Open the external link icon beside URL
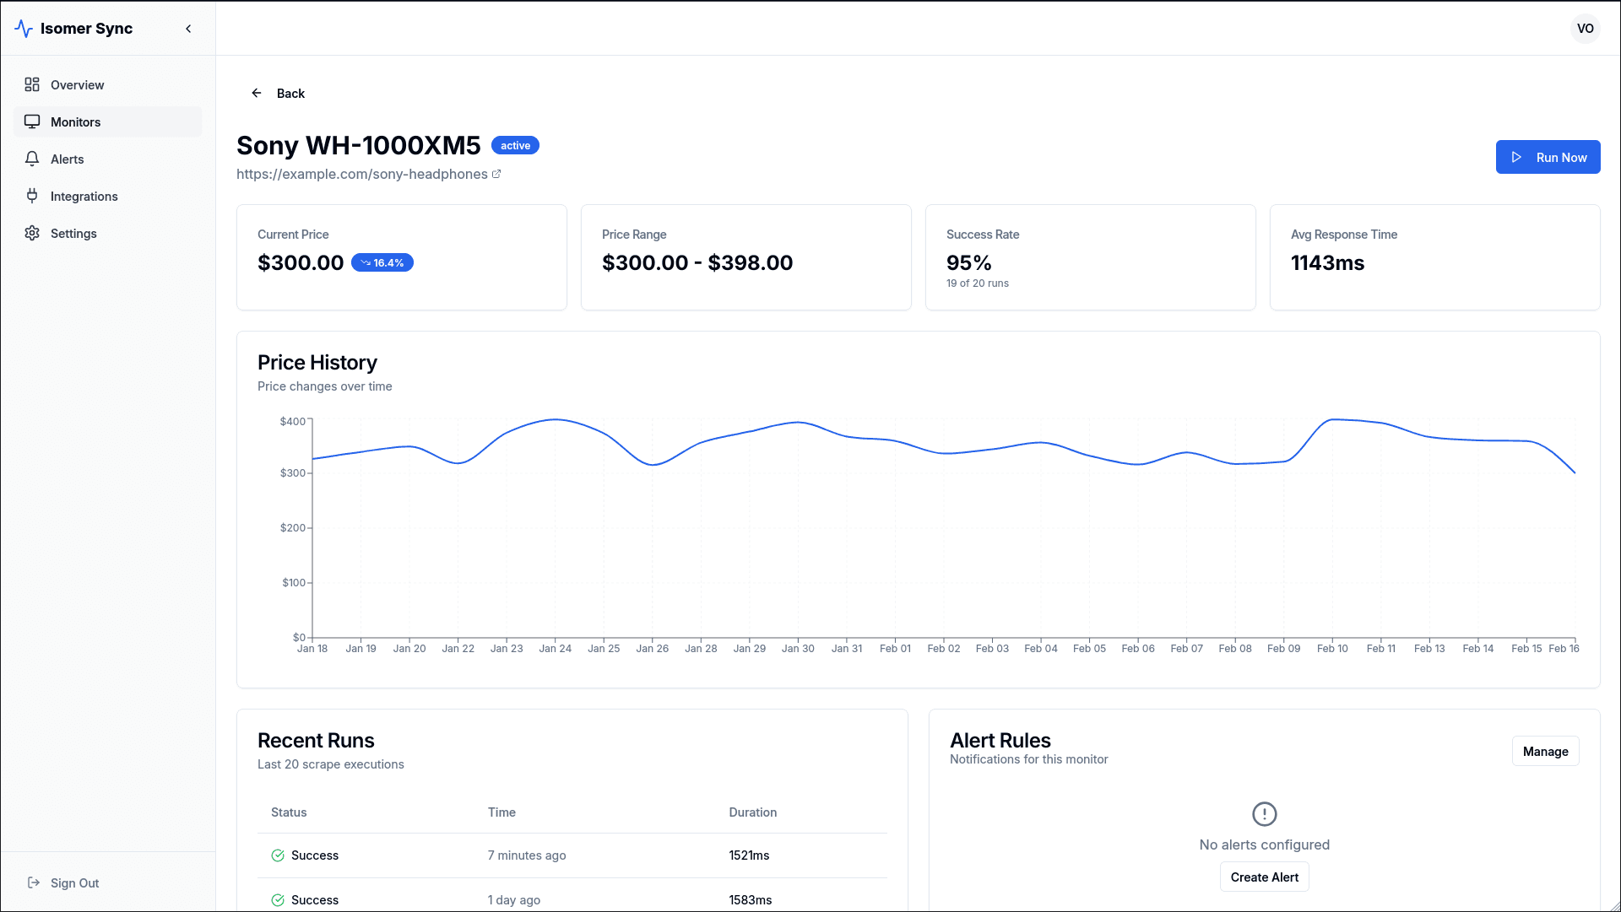This screenshot has width=1621, height=912. pos(496,175)
